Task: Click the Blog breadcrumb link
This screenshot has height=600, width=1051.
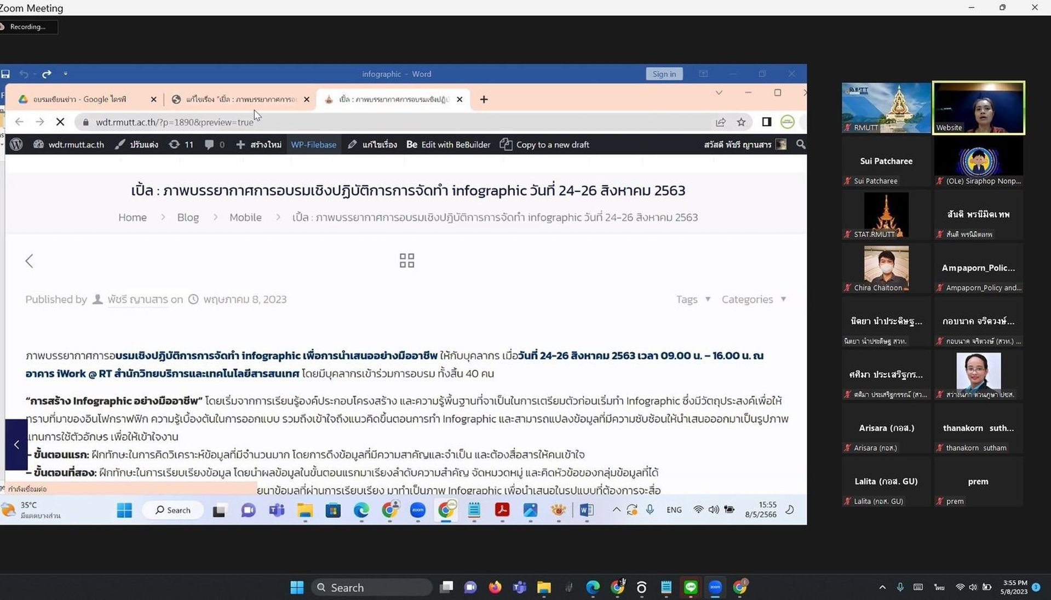Action: 188,218
